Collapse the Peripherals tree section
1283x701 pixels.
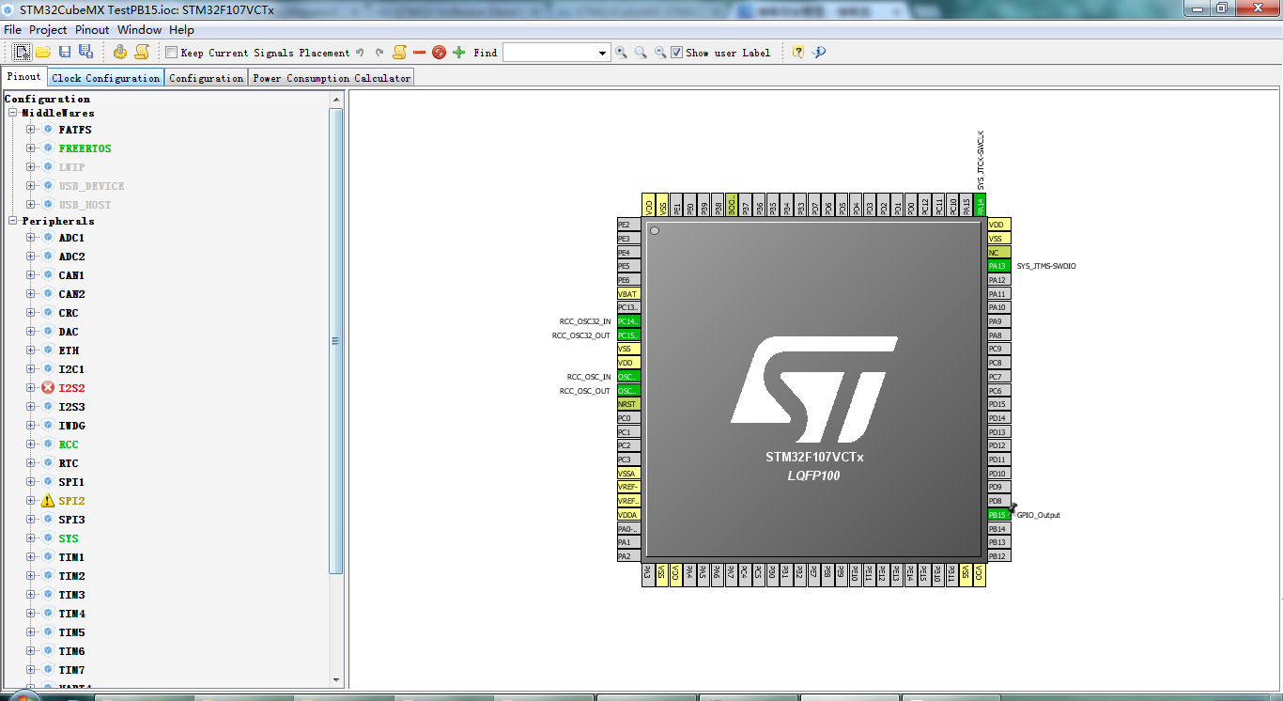(13, 221)
